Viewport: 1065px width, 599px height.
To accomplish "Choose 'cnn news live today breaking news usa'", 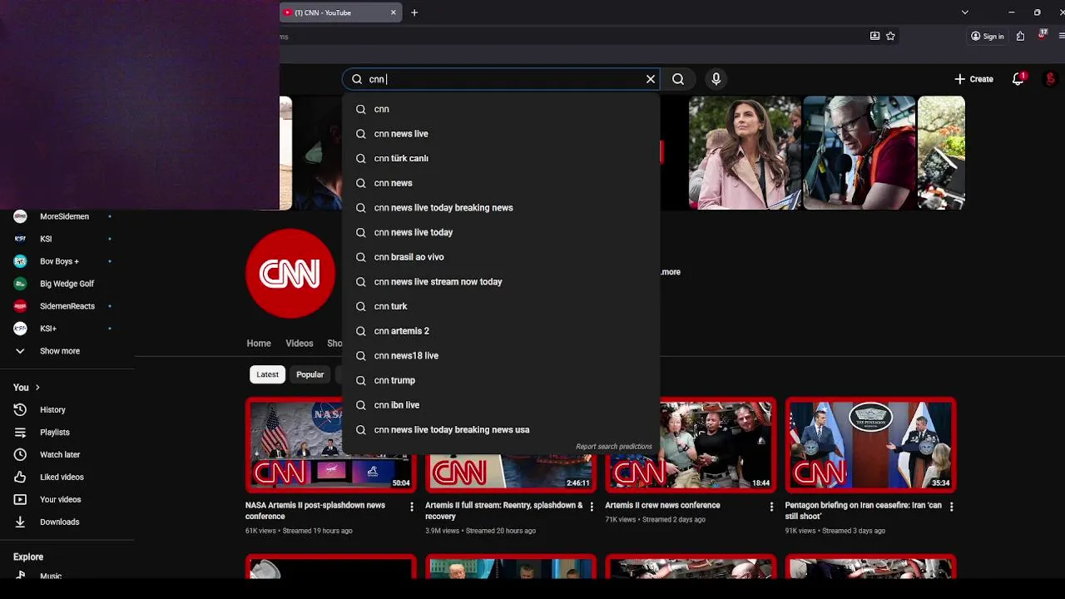I will 501,430.
